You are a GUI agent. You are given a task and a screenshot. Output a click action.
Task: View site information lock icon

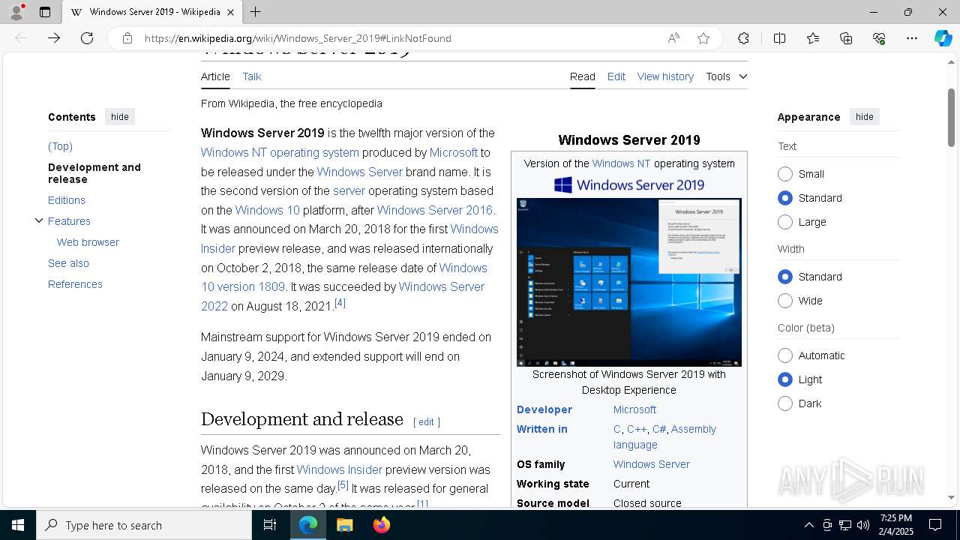tap(127, 38)
